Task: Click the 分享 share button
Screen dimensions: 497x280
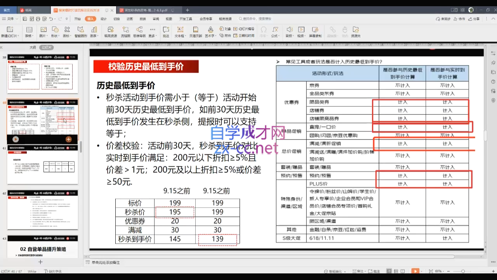Action: pos(474,19)
